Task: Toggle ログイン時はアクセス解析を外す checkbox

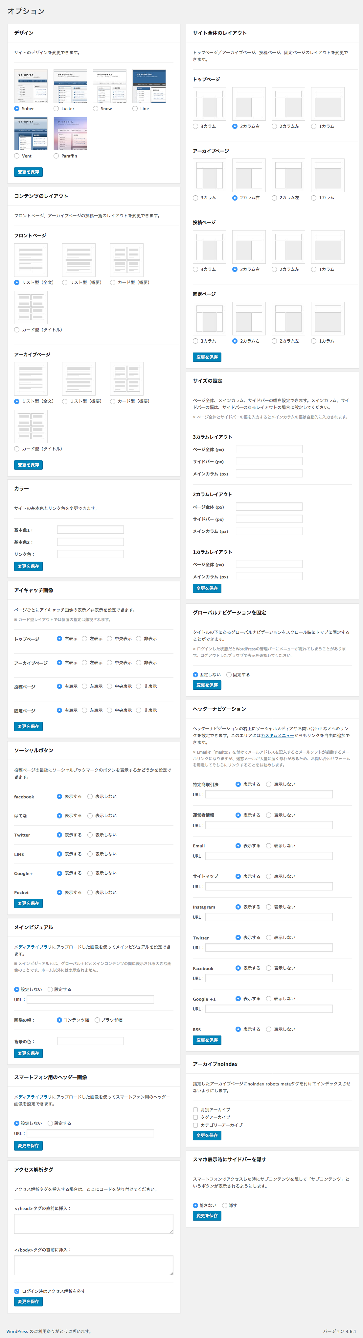Action: point(17,1291)
